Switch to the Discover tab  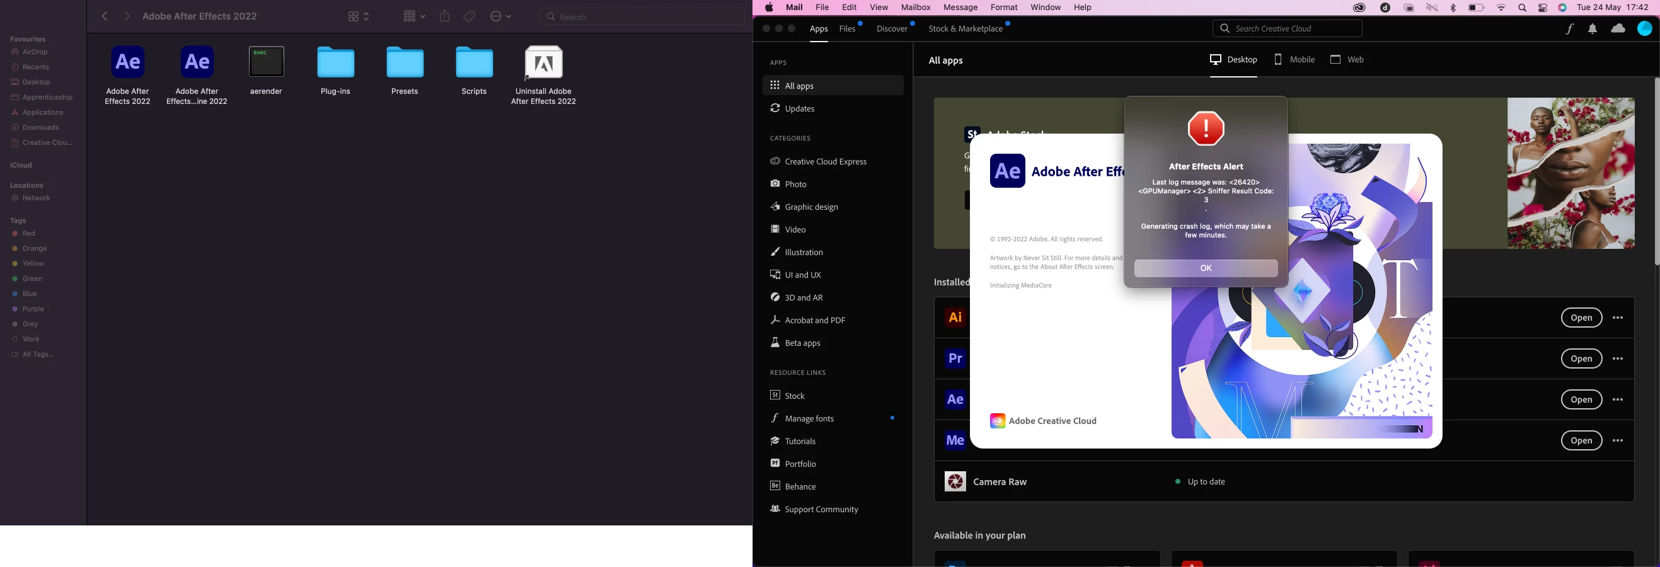point(892,29)
